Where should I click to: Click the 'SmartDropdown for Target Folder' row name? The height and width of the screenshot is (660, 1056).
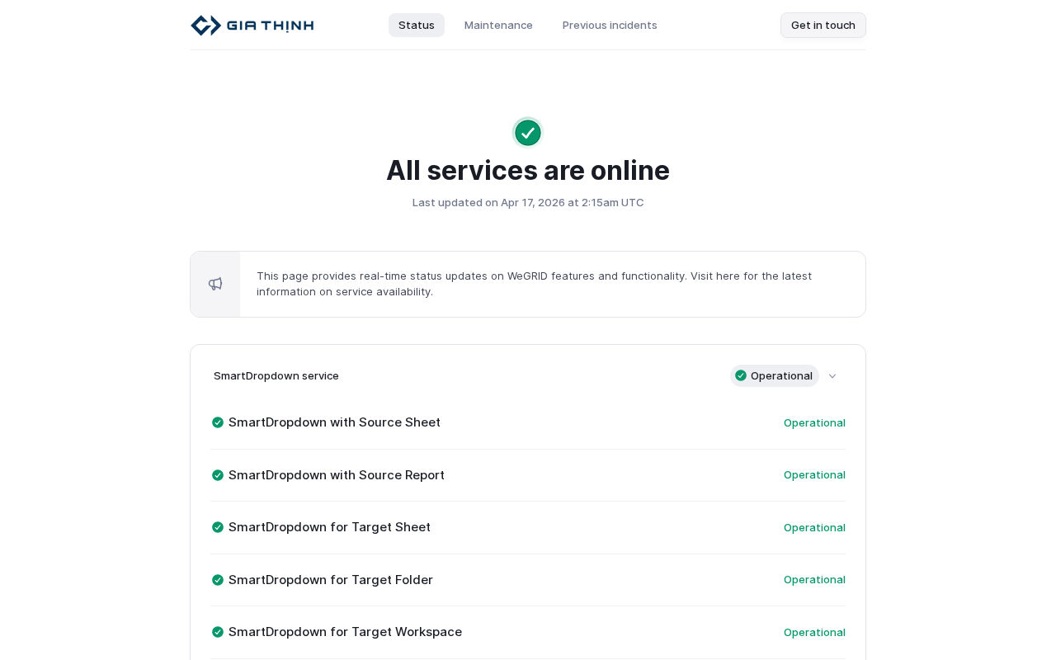tap(331, 580)
